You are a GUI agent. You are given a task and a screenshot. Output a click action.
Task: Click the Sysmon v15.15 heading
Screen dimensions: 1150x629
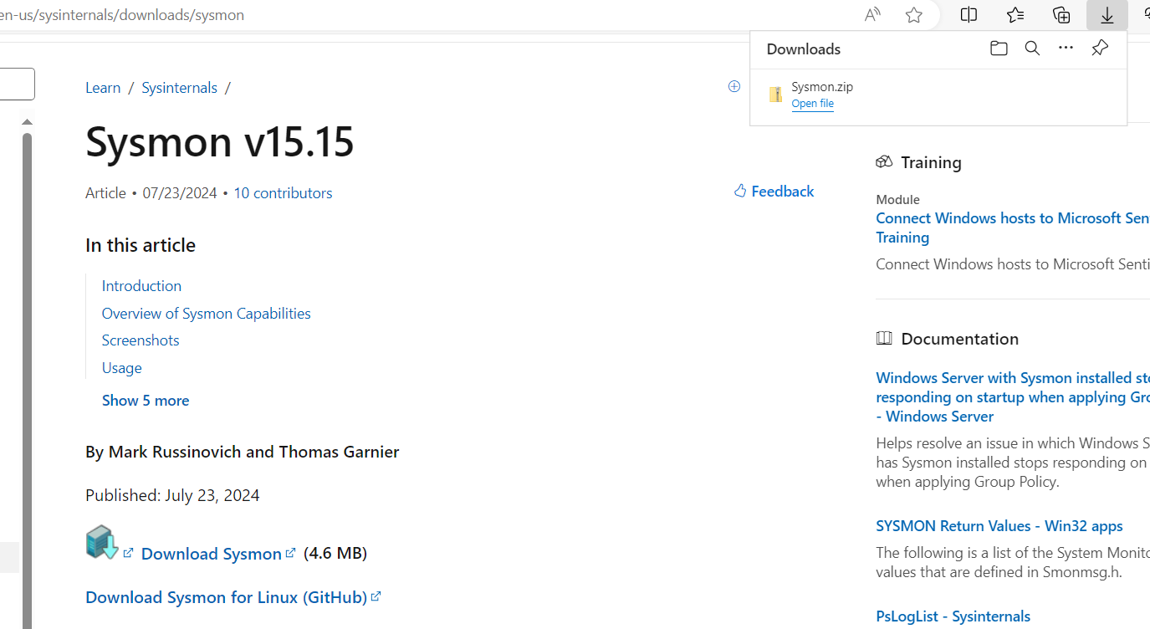click(x=219, y=141)
